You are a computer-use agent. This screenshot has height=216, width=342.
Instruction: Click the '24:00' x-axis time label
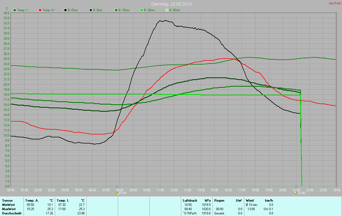[337, 190]
